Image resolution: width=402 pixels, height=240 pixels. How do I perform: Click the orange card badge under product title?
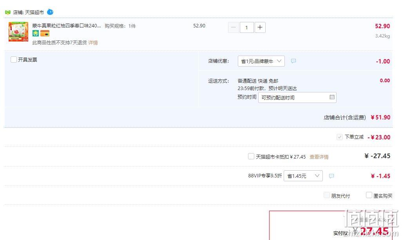[x=45, y=33]
